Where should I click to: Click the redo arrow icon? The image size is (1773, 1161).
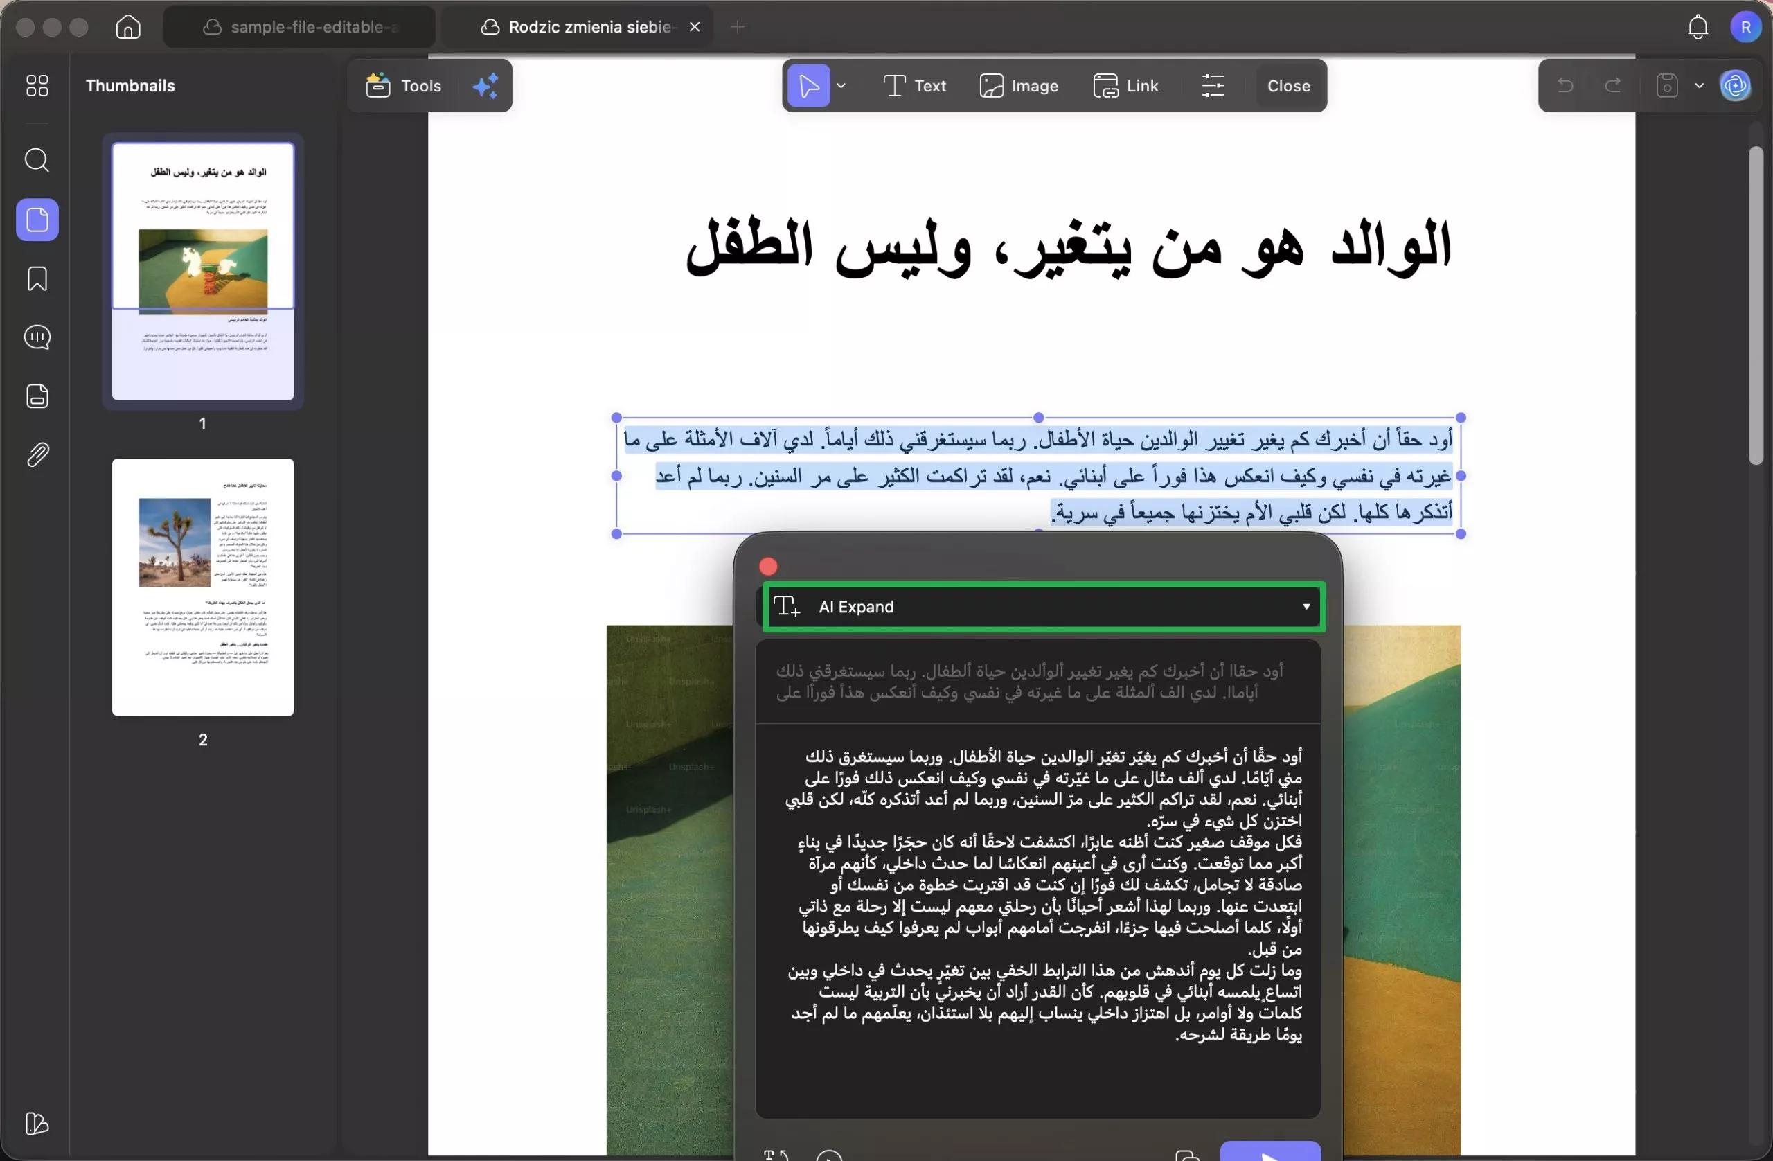point(1612,85)
